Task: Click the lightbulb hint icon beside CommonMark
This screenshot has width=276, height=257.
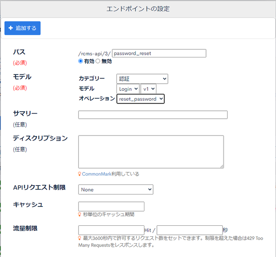Action: click(x=80, y=174)
